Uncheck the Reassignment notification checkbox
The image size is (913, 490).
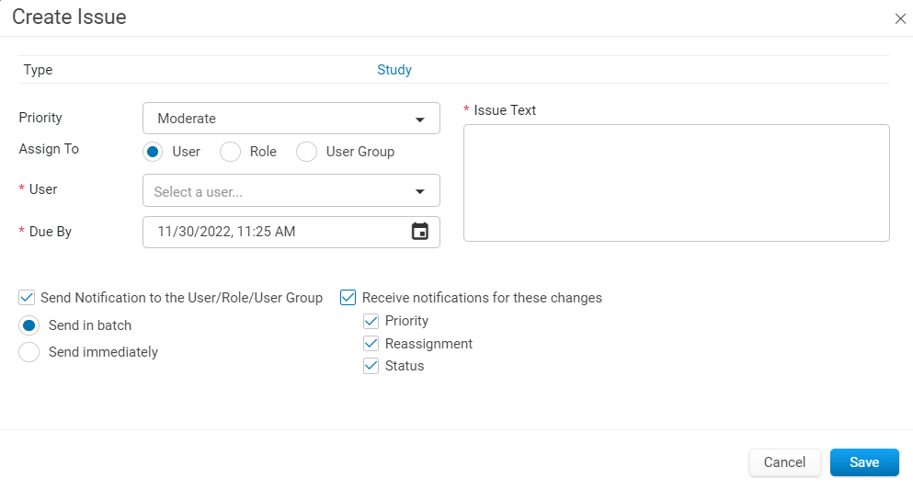point(371,343)
